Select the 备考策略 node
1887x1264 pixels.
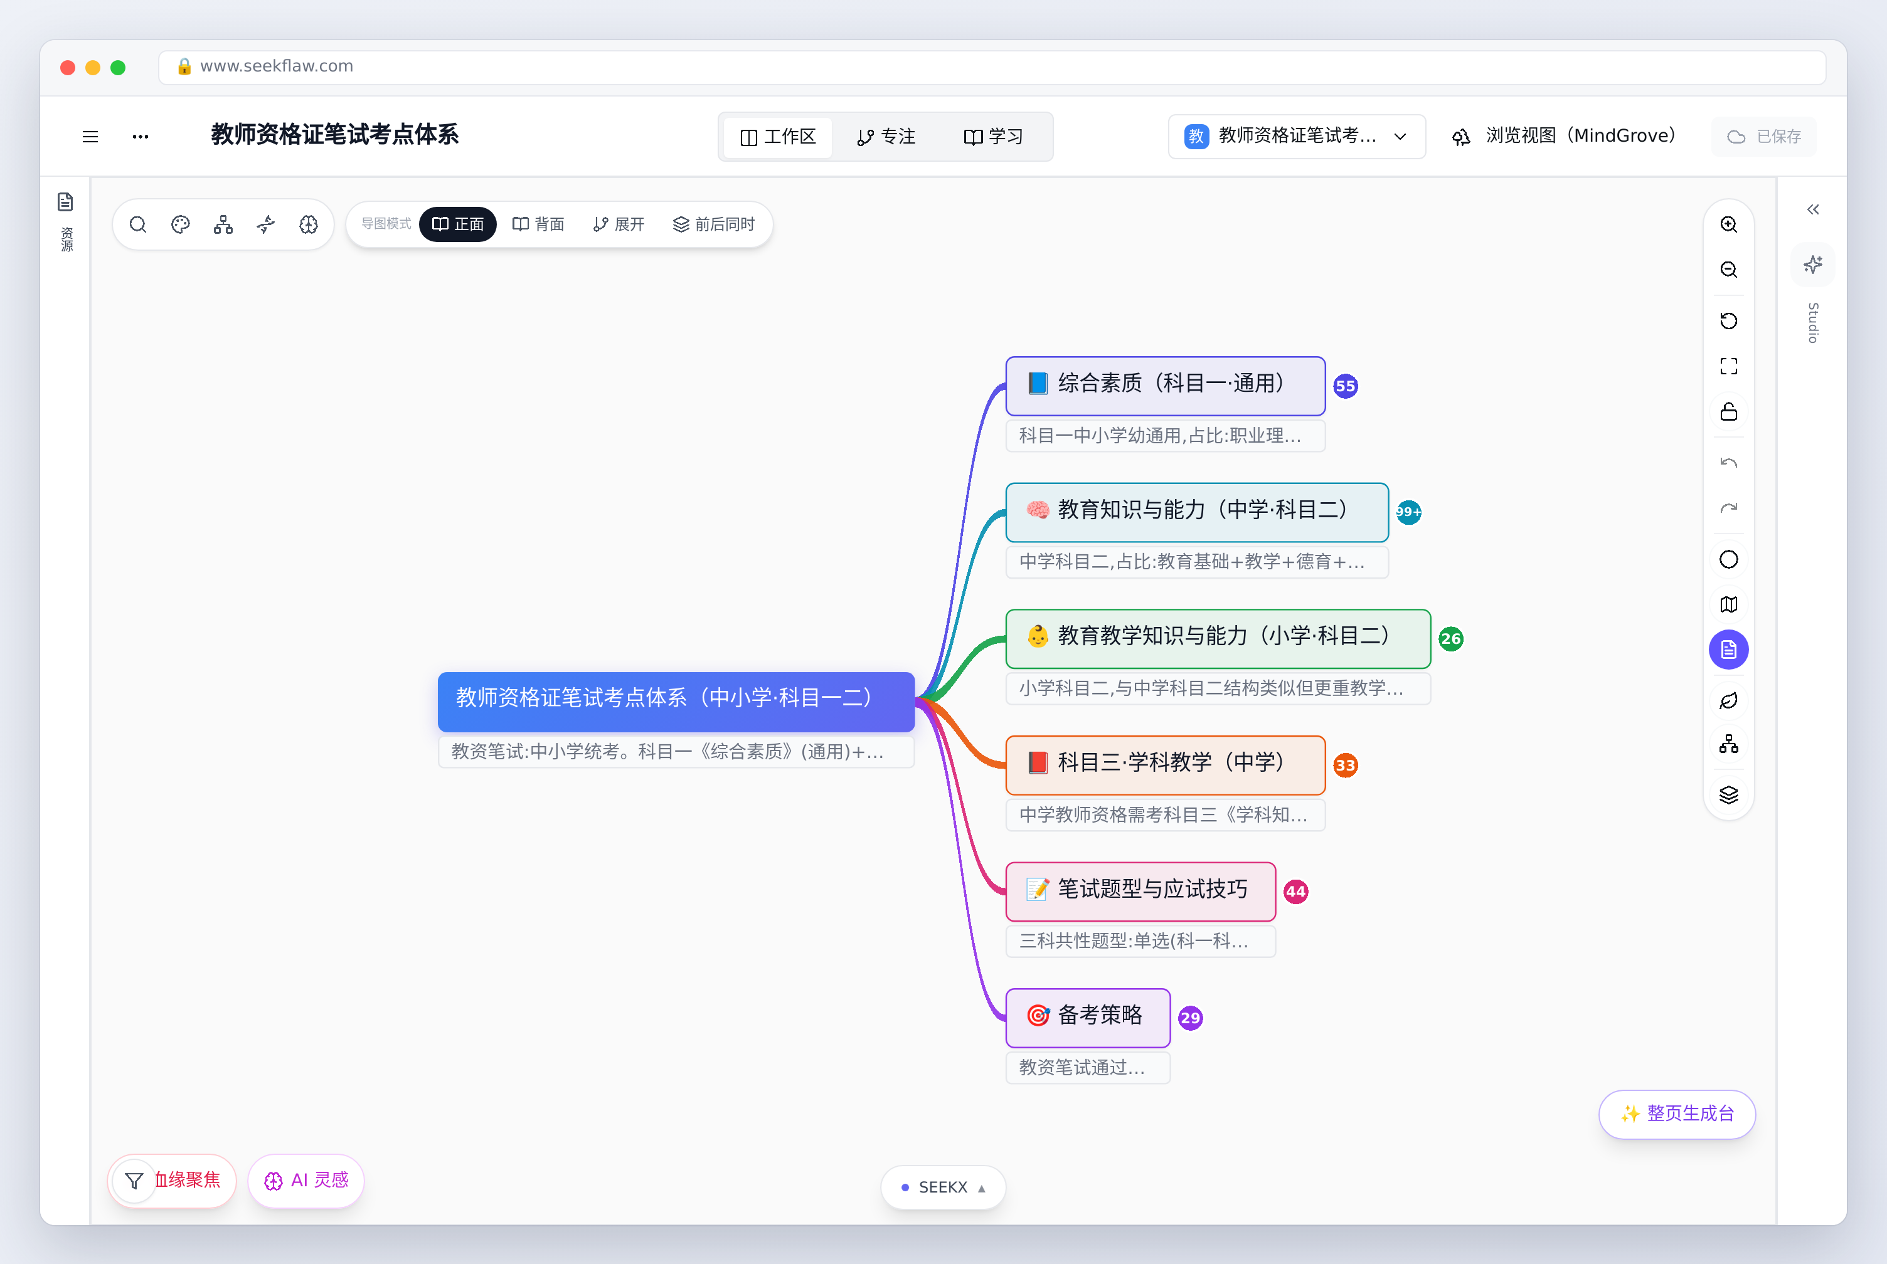click(1088, 1018)
